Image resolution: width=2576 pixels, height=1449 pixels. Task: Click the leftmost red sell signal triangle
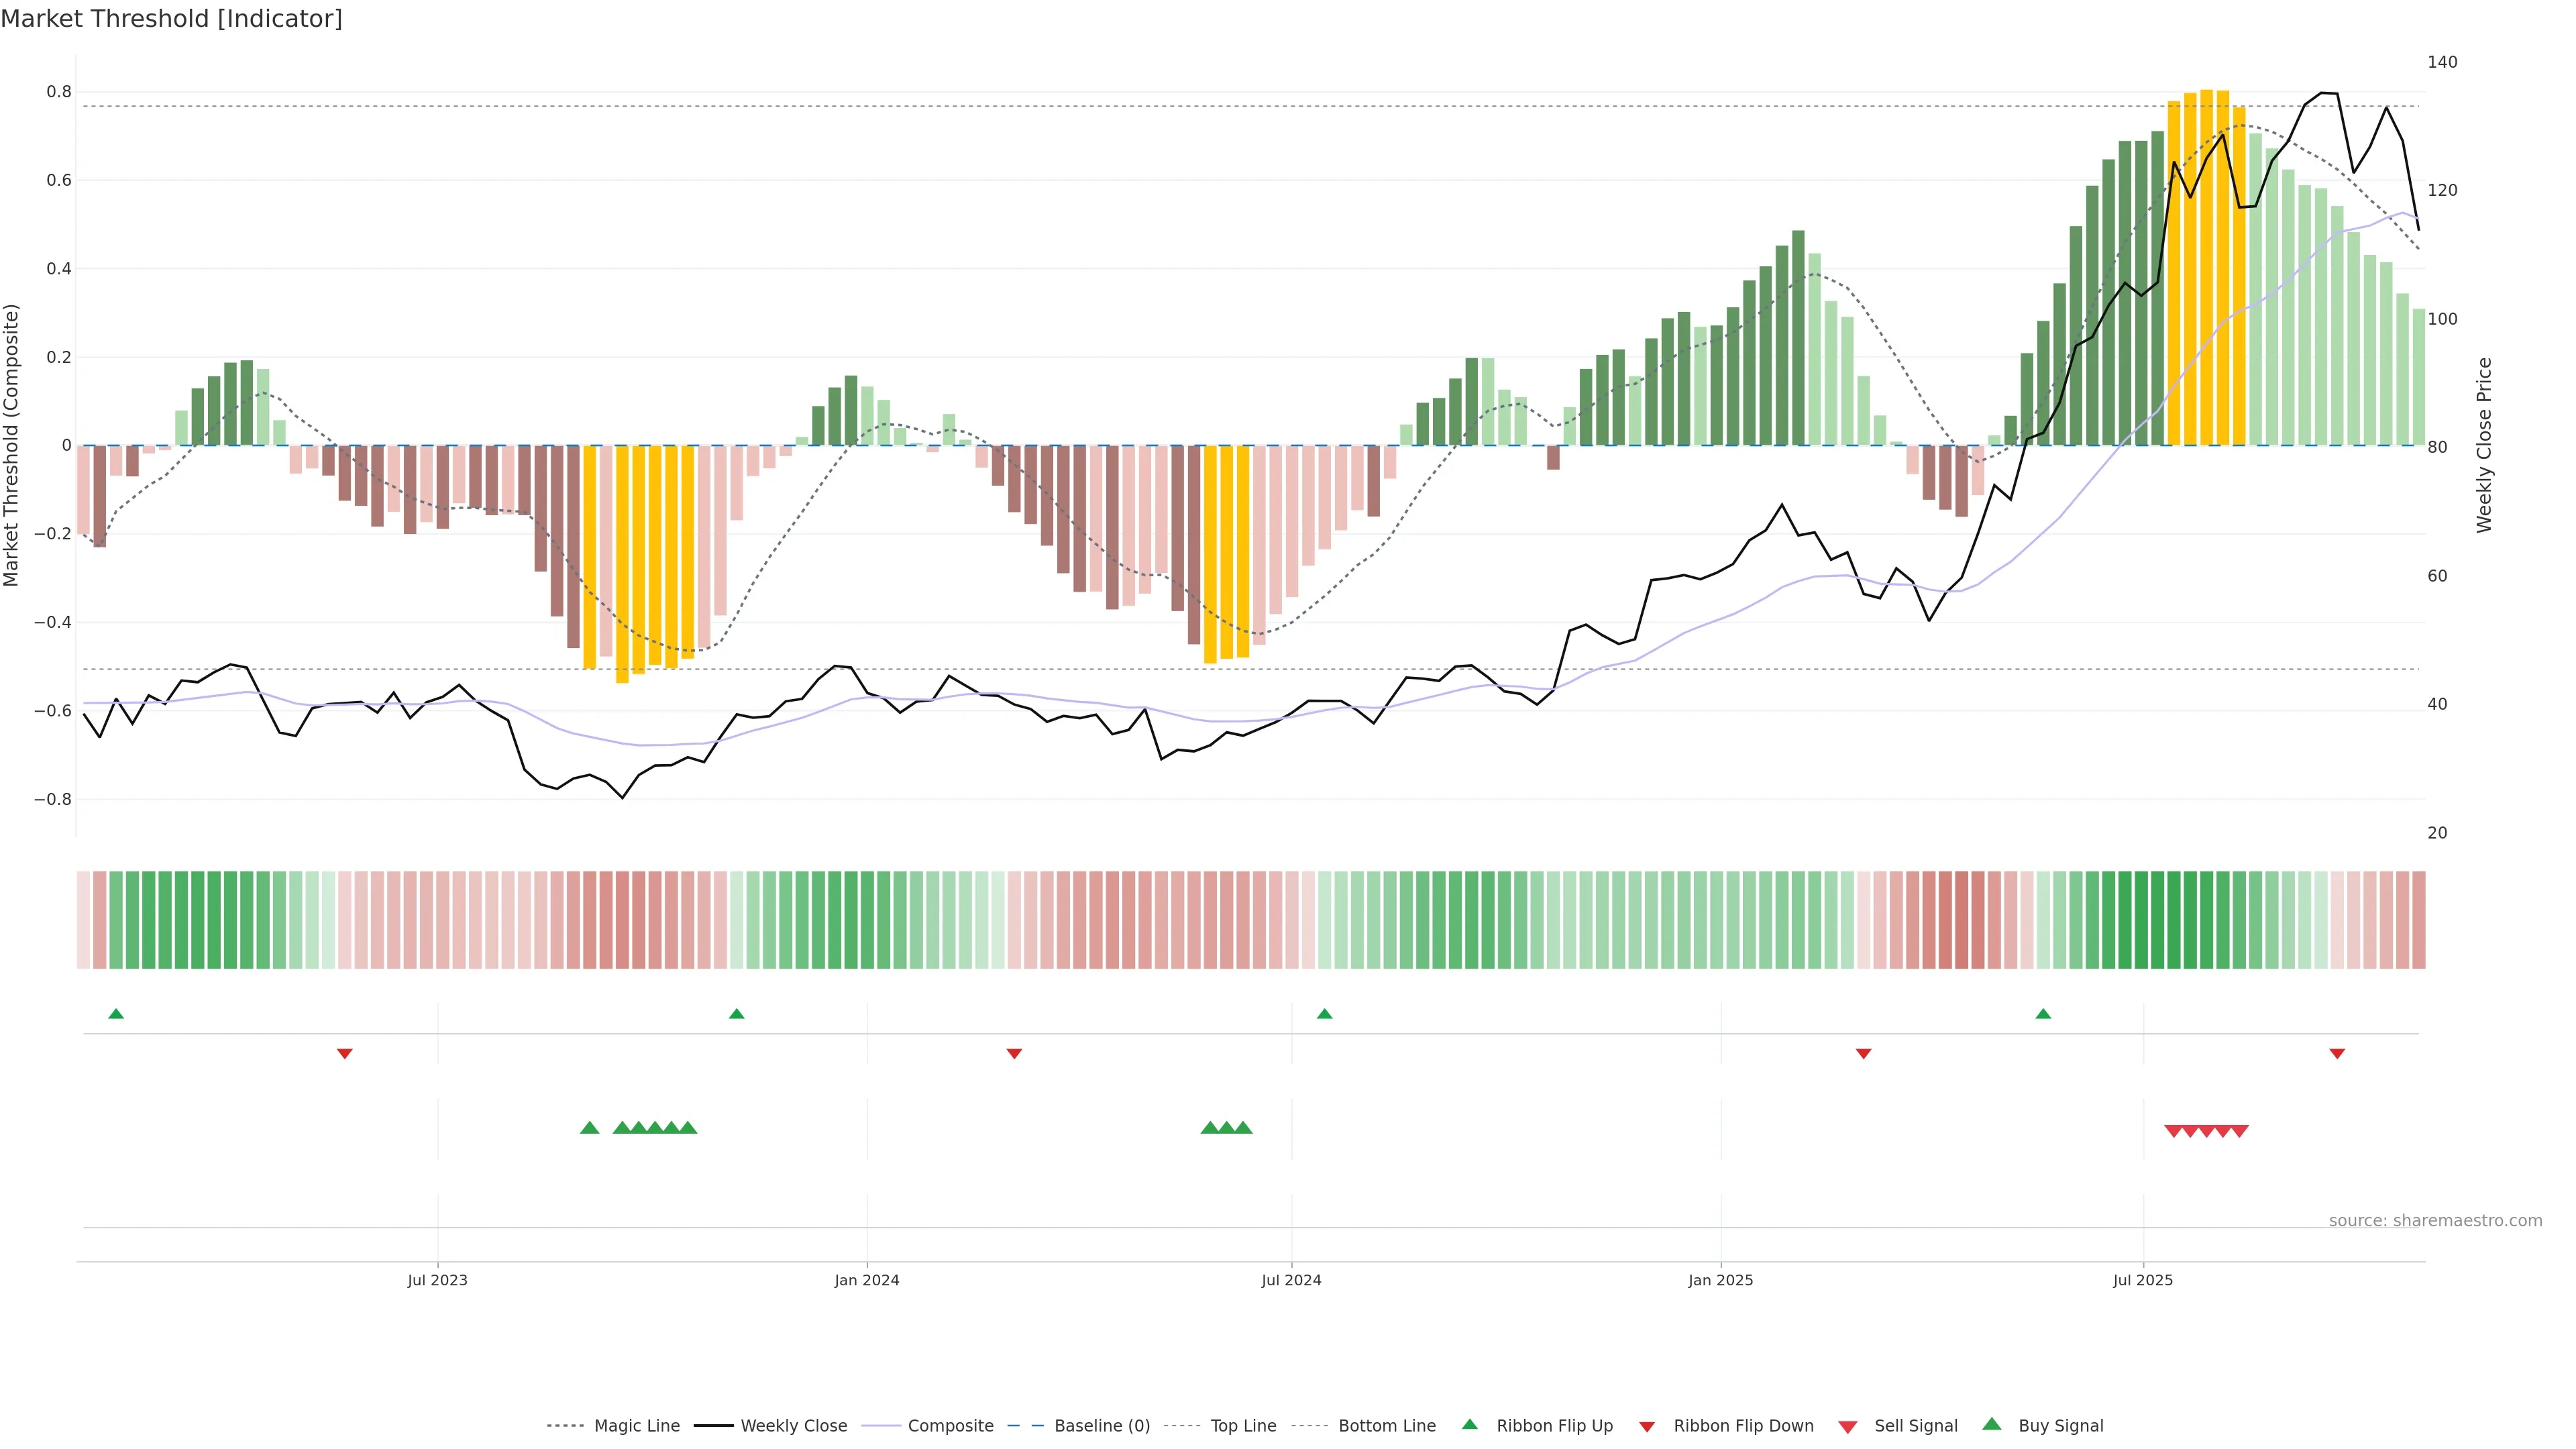tap(2173, 1131)
